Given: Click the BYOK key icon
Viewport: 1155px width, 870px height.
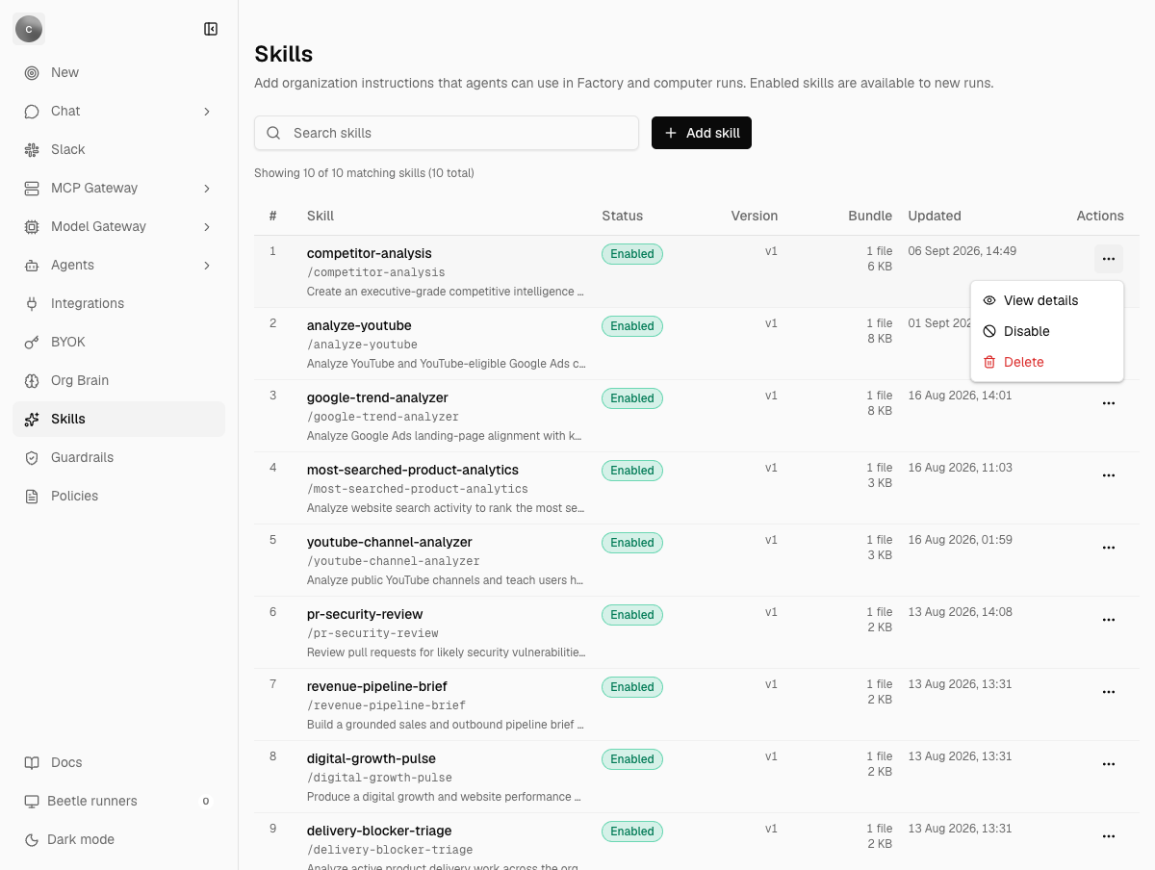Looking at the screenshot, I should click(32, 342).
